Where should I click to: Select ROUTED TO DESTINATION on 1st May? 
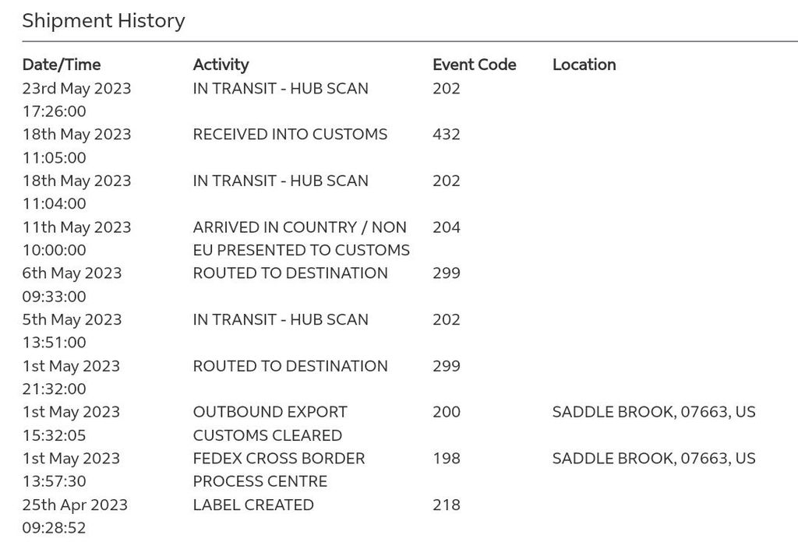[x=290, y=366]
